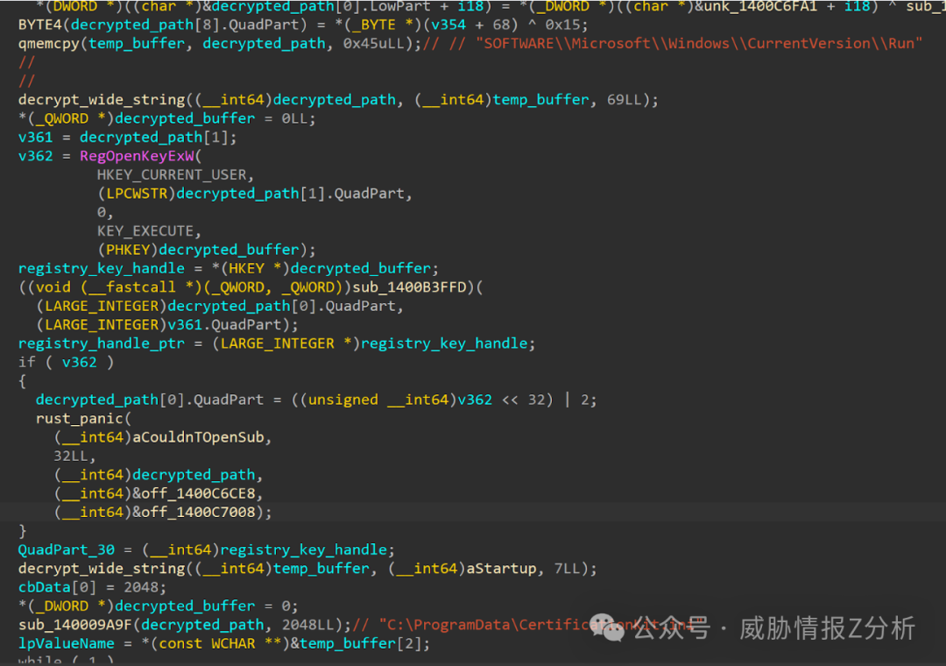Click v362 inside the if condition
946x666 pixels.
(79, 362)
